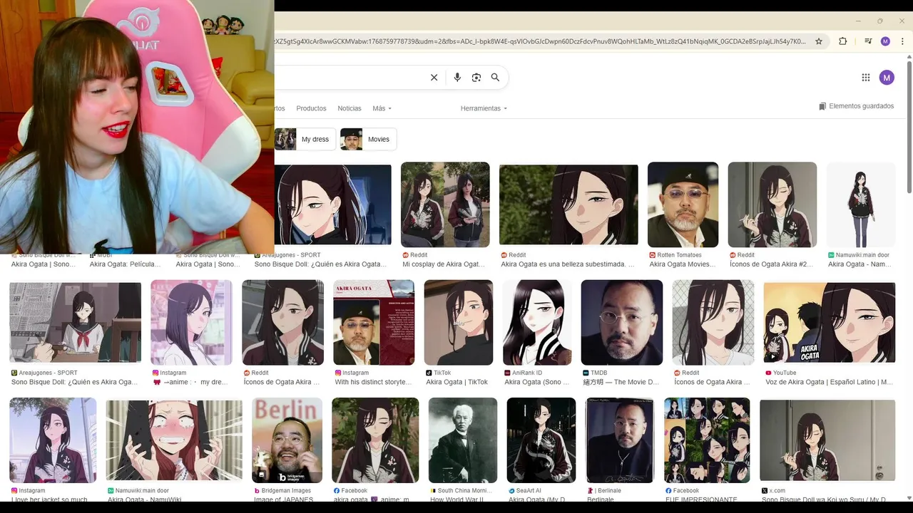
Task: Open the SeaArt AI dark jacket character image
Action: coord(541,440)
